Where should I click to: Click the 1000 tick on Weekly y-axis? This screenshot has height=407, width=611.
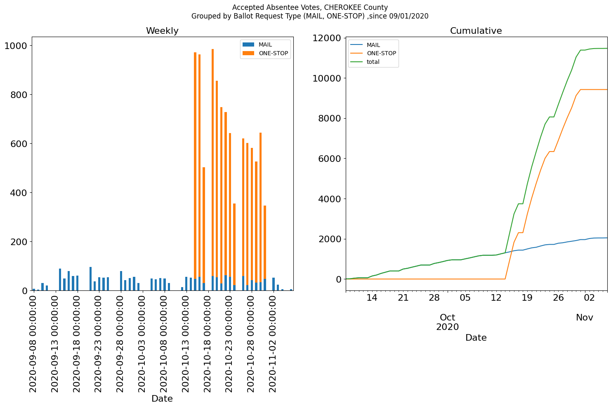16,46
